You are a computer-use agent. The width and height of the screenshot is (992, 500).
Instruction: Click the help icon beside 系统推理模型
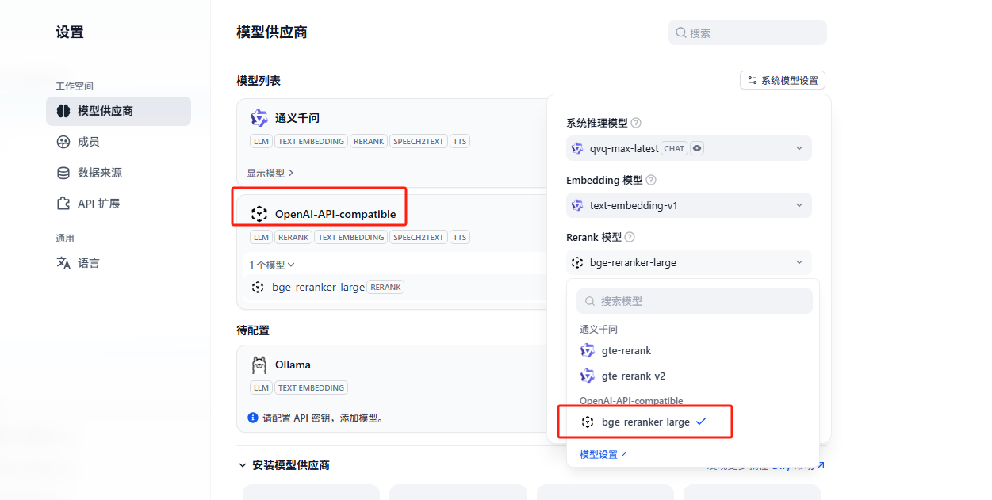(x=636, y=123)
